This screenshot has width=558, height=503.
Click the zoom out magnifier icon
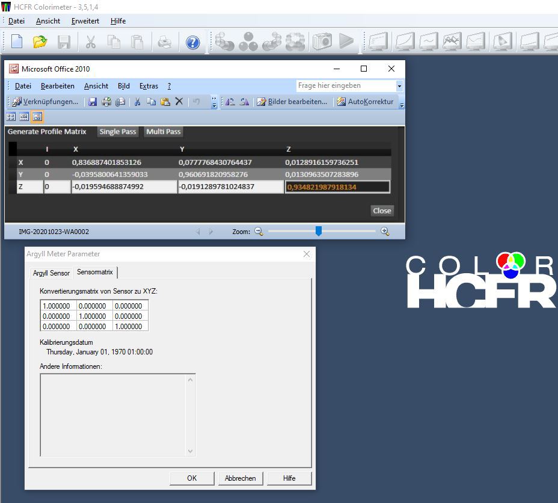(259, 231)
